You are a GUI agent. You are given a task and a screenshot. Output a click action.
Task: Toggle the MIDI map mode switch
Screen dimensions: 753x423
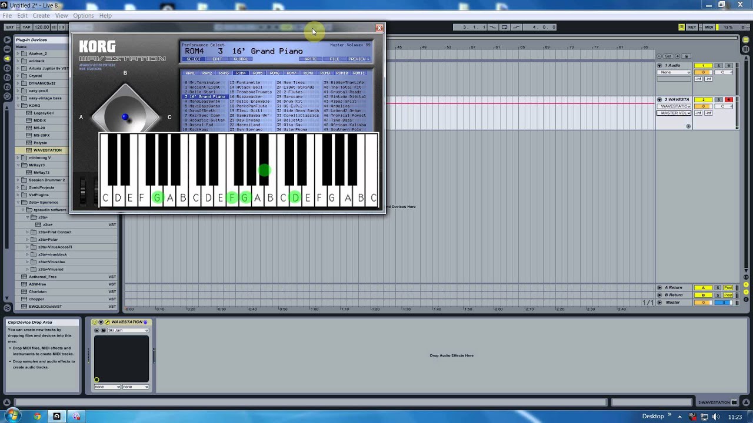(x=709, y=27)
